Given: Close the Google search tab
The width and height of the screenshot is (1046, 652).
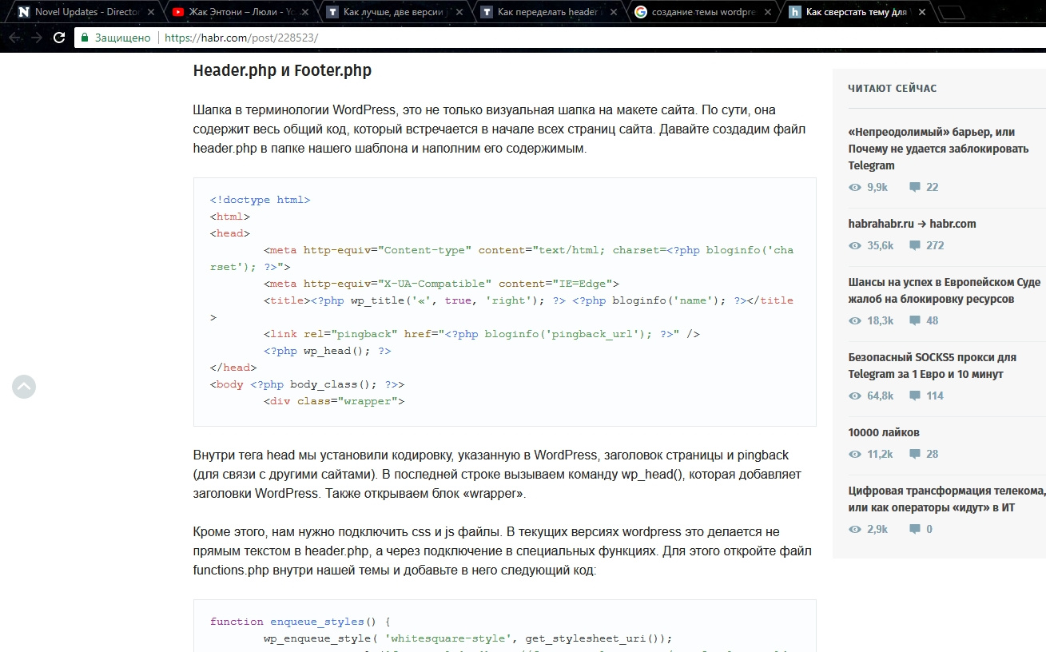Looking at the screenshot, I should click(768, 12).
